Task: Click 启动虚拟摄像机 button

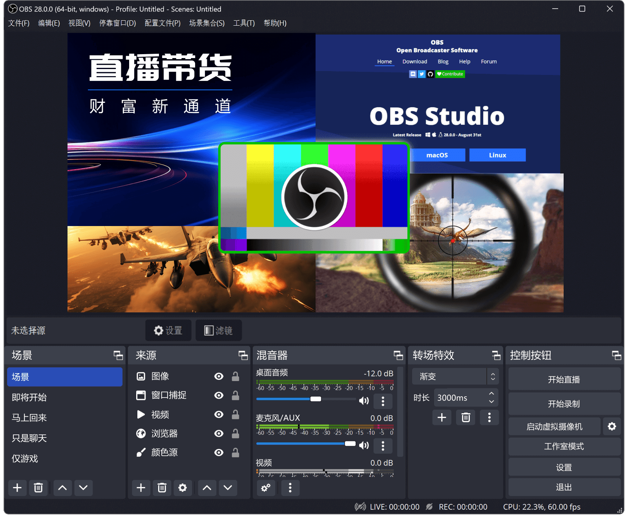Action: point(555,427)
